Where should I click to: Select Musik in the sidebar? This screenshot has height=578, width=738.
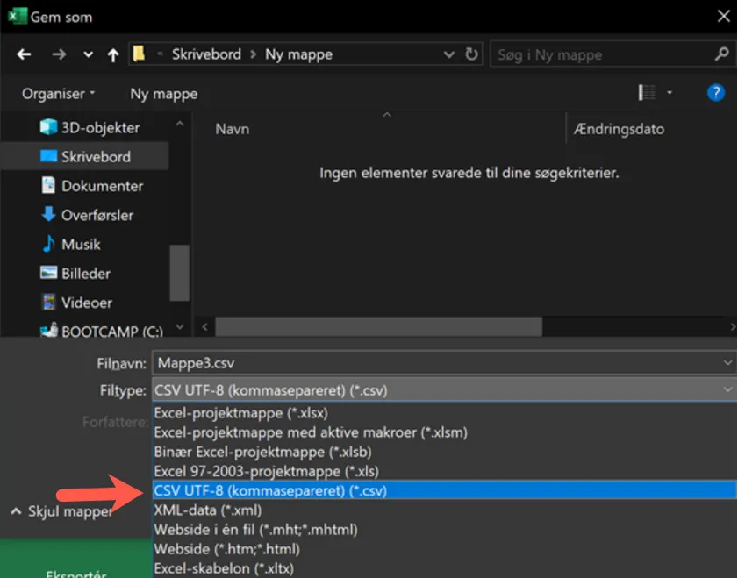click(x=80, y=244)
